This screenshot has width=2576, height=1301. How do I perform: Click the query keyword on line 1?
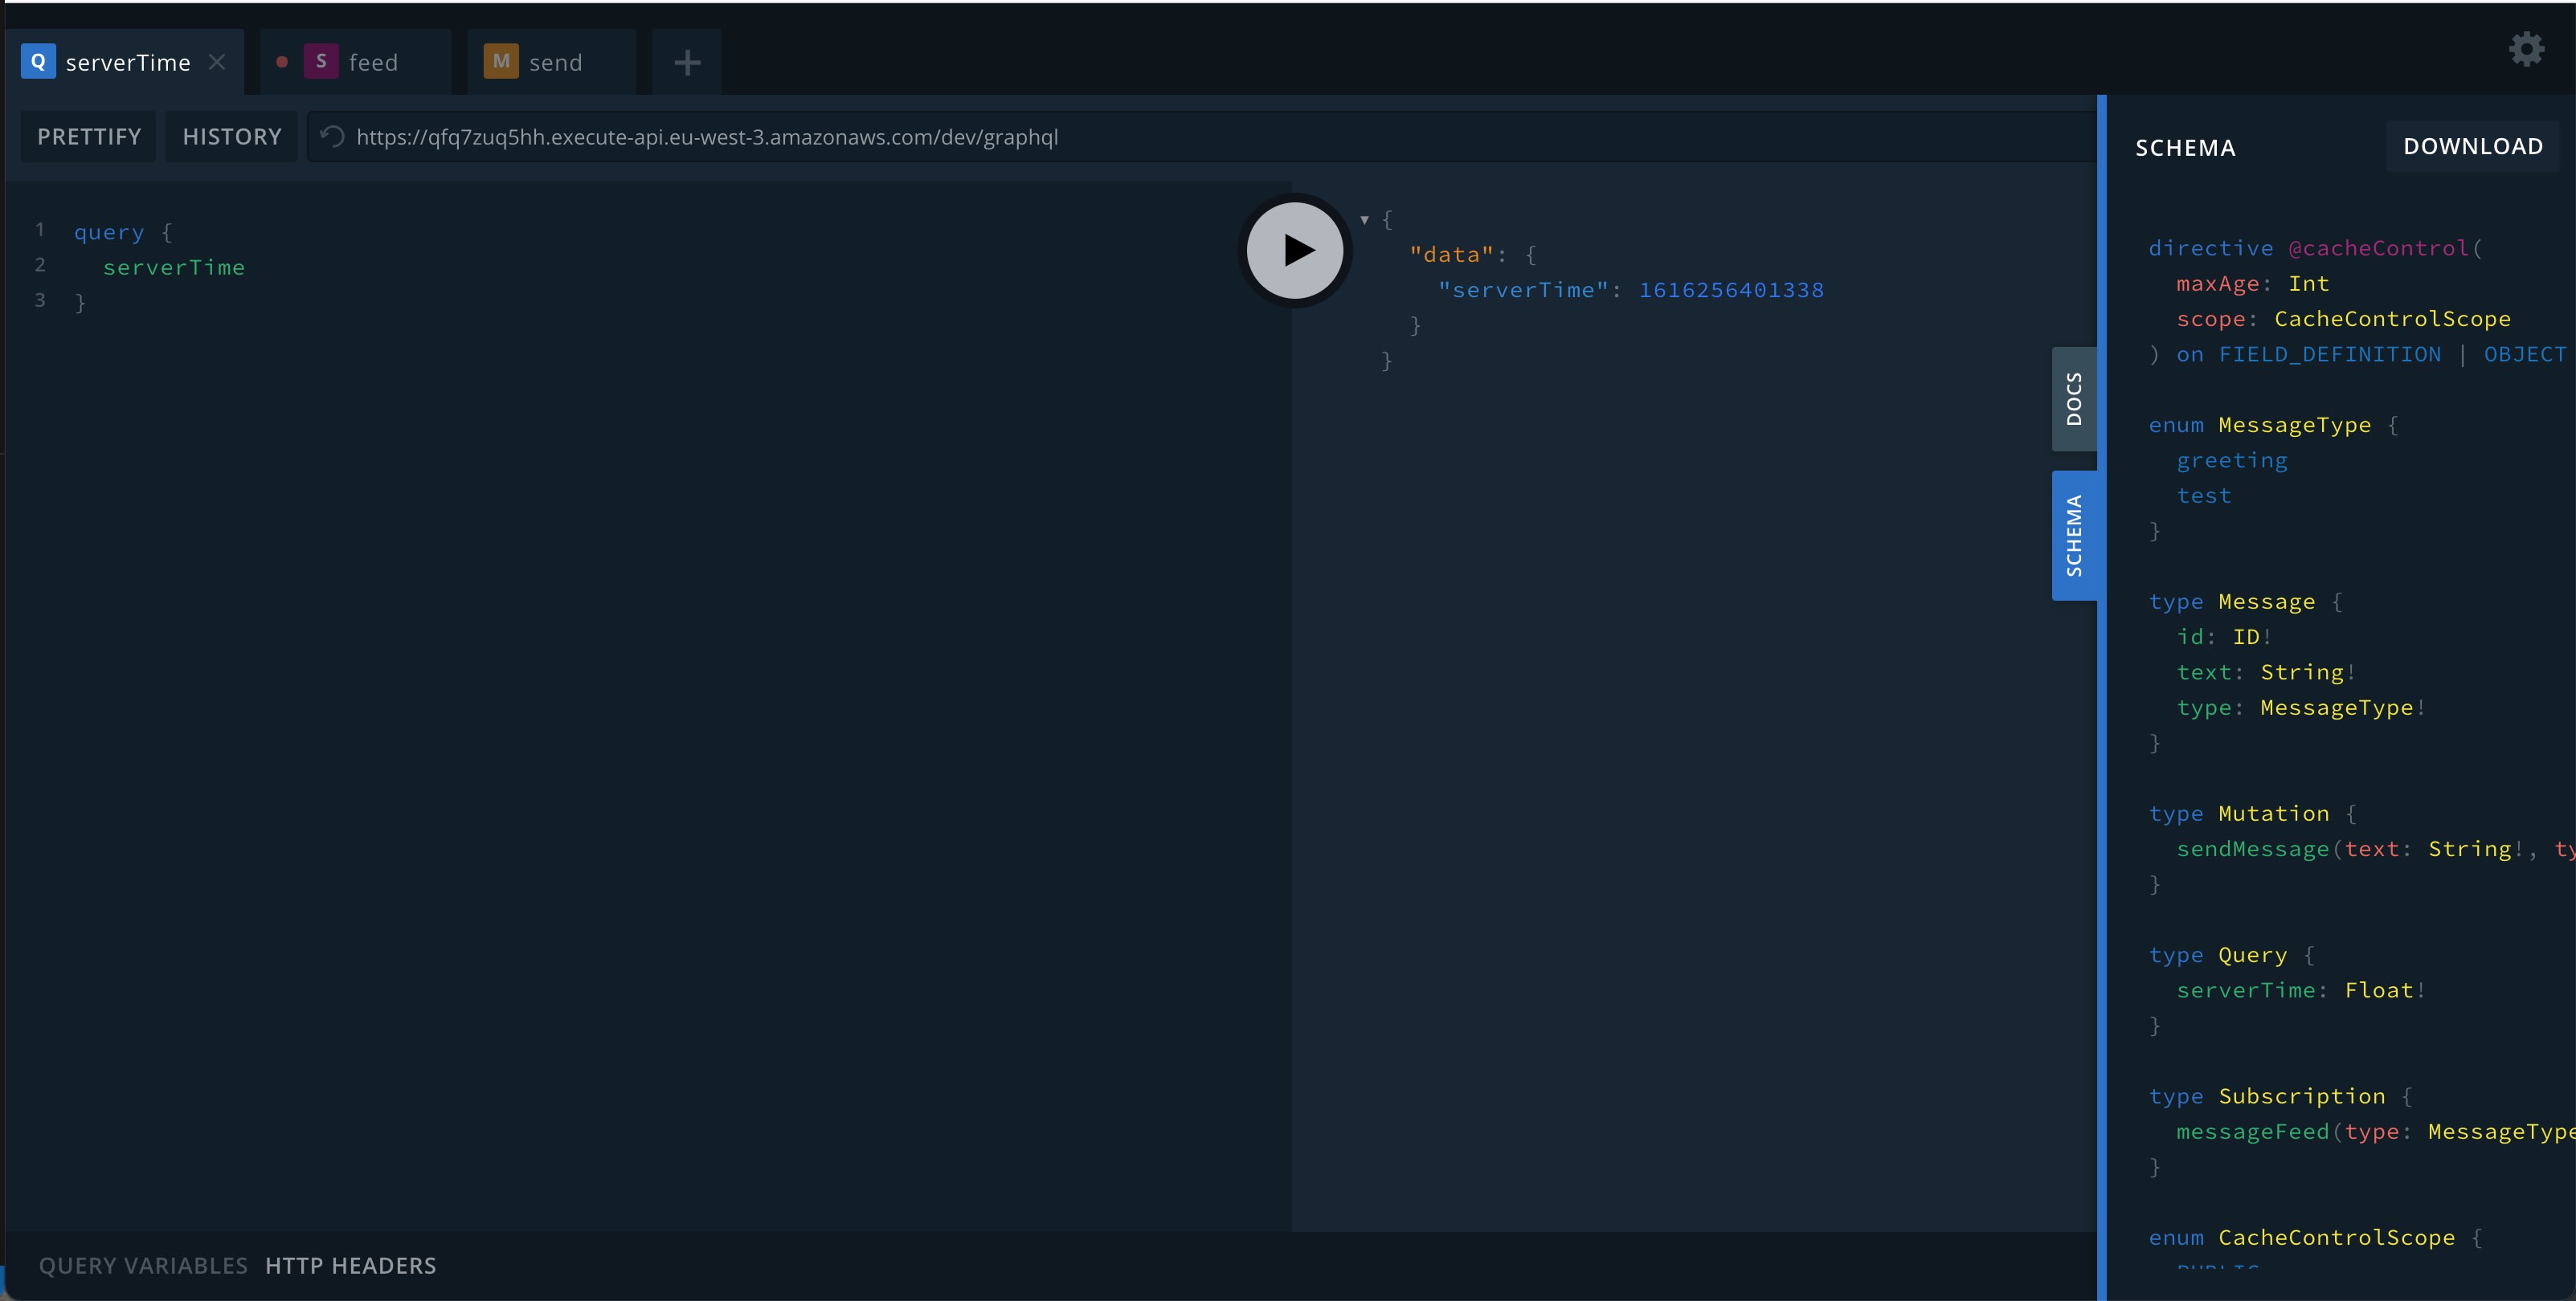pos(109,232)
